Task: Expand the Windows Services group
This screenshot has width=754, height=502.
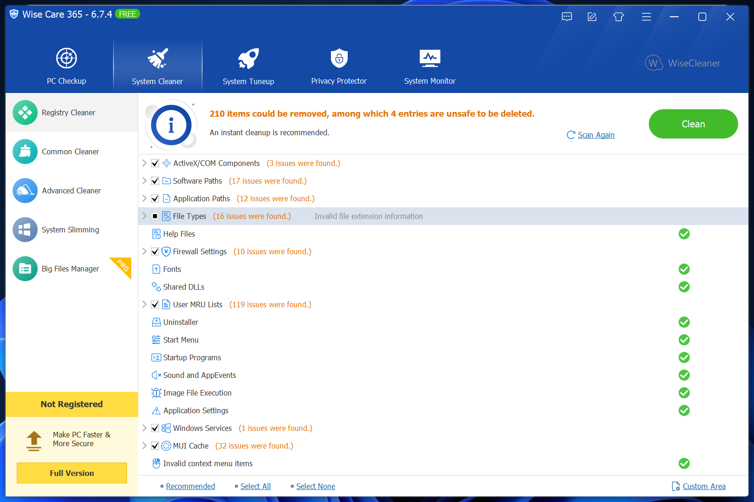Action: pos(144,428)
